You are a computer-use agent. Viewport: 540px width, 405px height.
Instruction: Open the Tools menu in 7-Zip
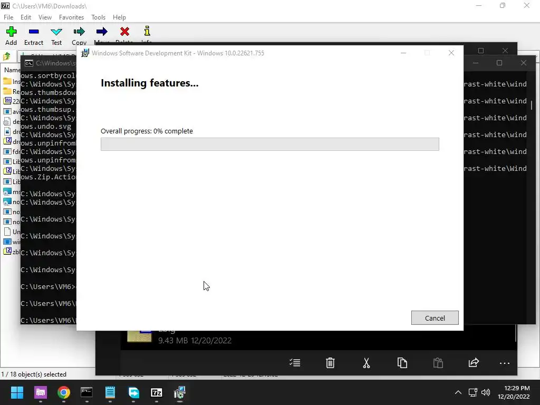point(98,17)
